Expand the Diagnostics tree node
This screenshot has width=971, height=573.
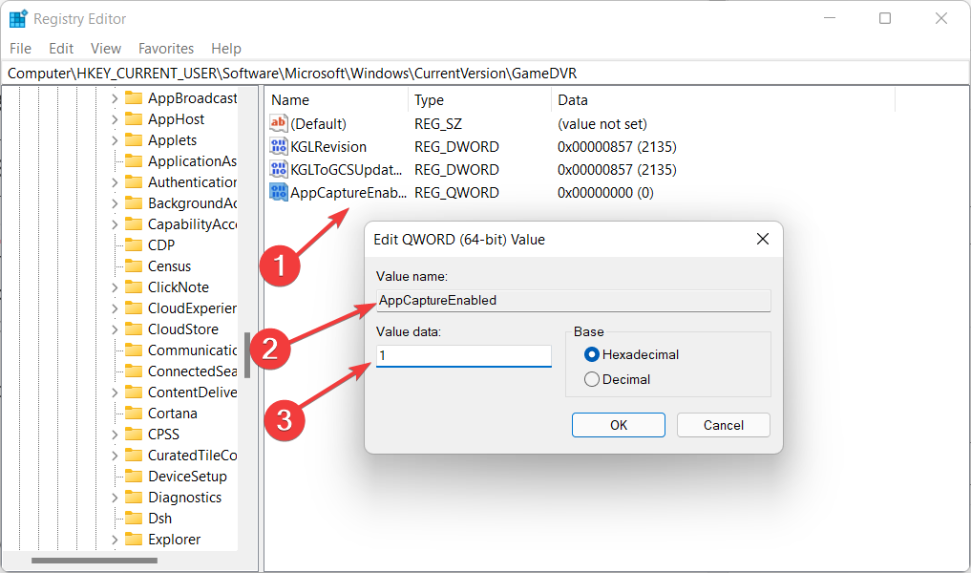point(115,498)
